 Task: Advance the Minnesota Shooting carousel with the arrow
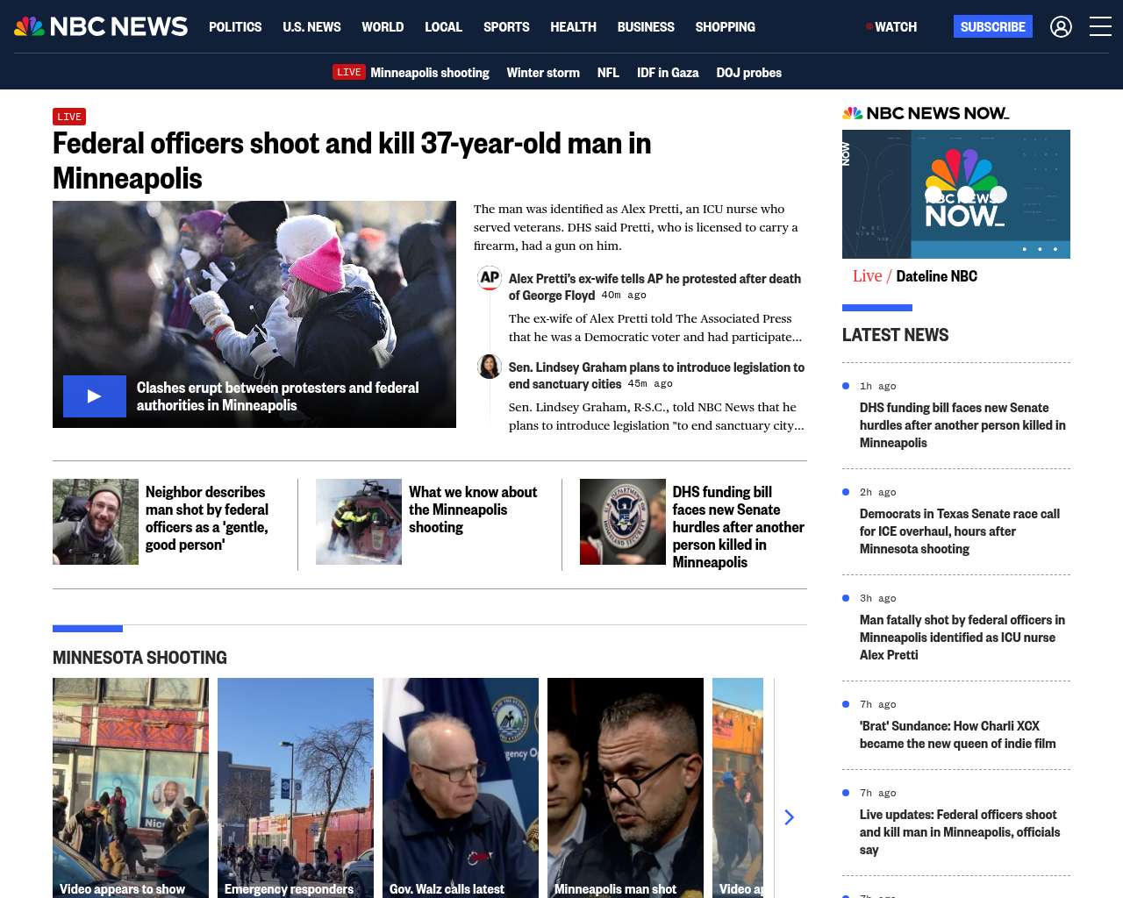click(789, 817)
